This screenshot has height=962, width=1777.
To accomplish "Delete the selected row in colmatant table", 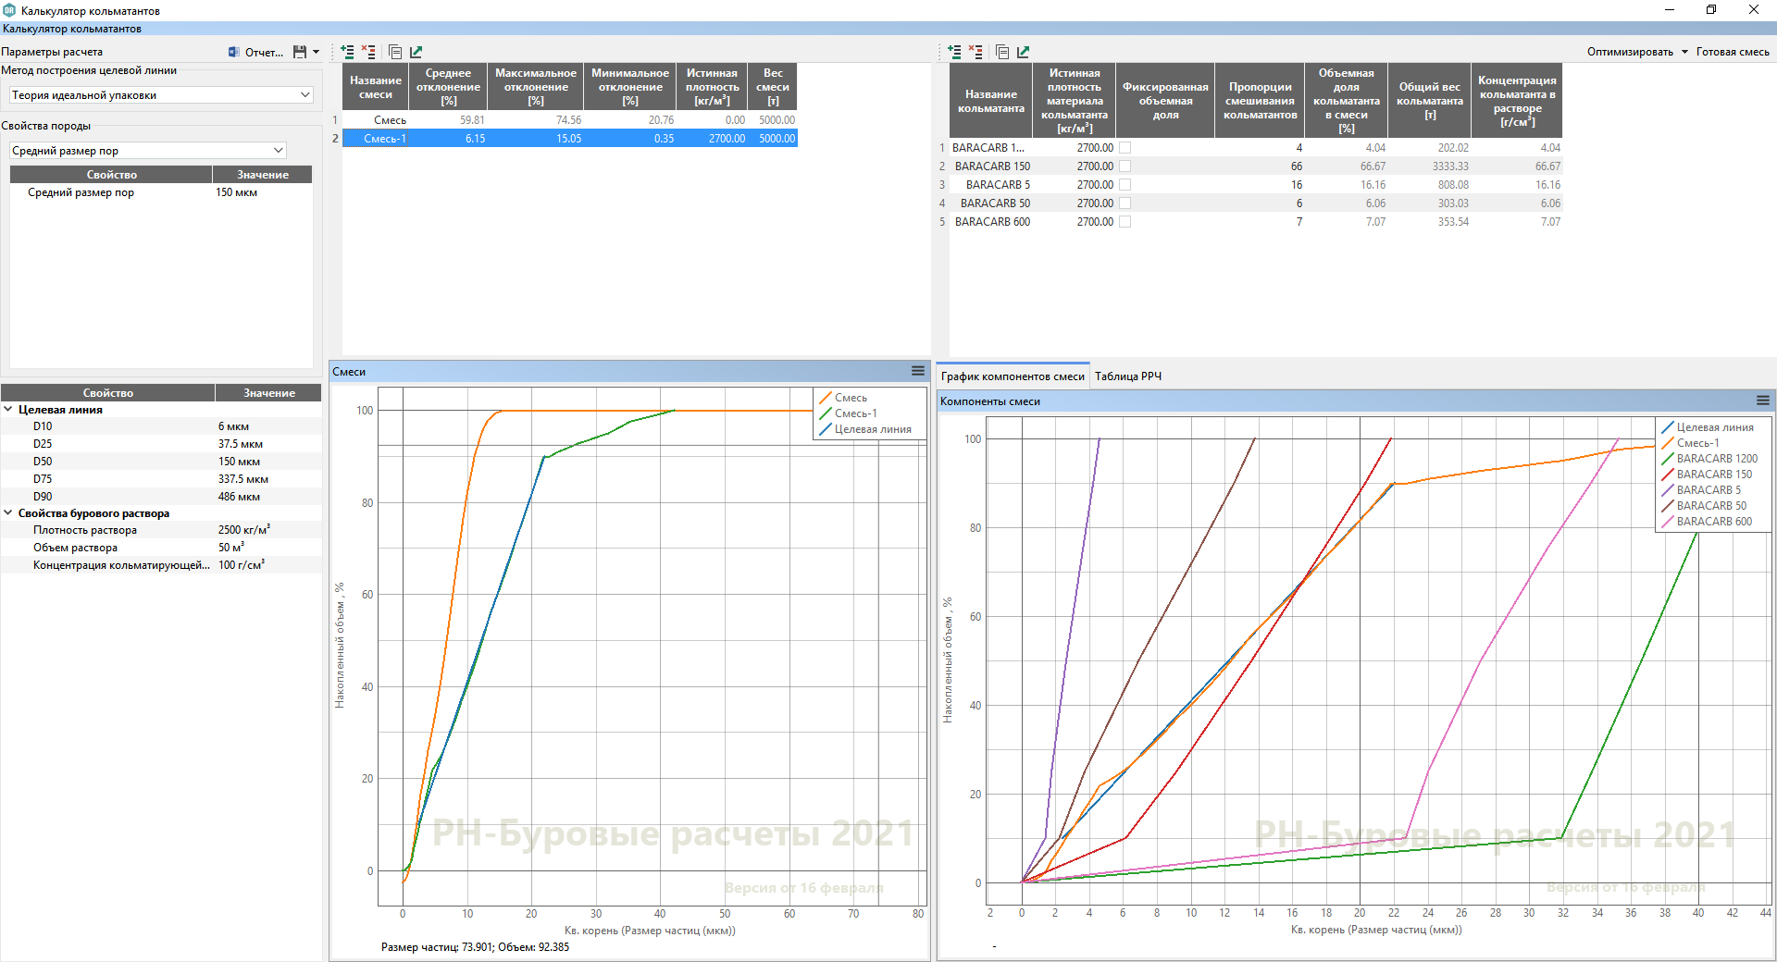I will (975, 52).
